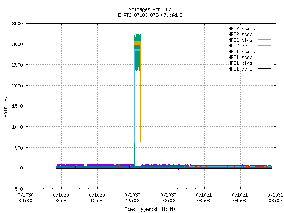The image size is (284, 213).
Task: Click the dark blue NPD1 stop legend line
Action: click(x=264, y=57)
